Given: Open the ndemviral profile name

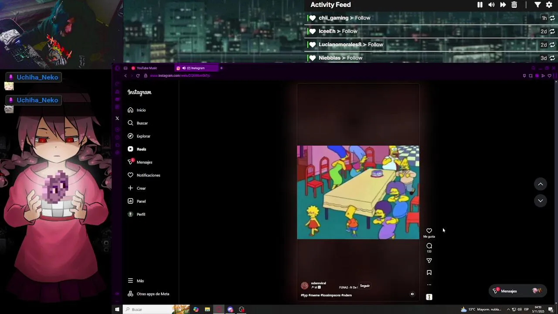Looking at the screenshot, I should tap(318, 283).
